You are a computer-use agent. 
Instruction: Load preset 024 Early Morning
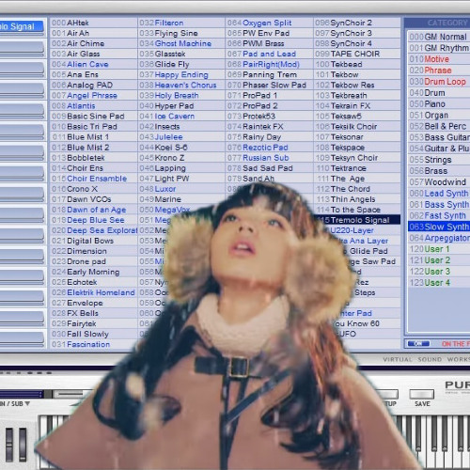tap(93, 272)
